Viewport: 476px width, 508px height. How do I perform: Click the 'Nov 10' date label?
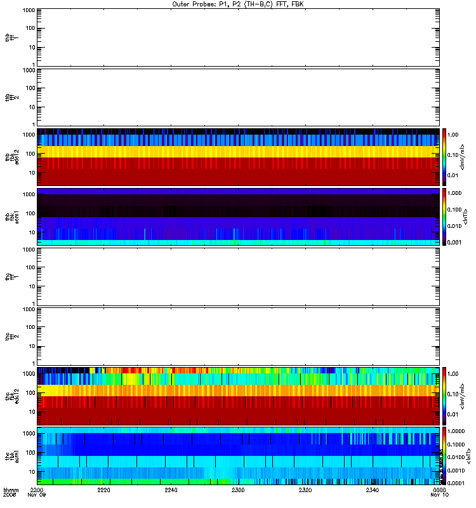(x=439, y=495)
